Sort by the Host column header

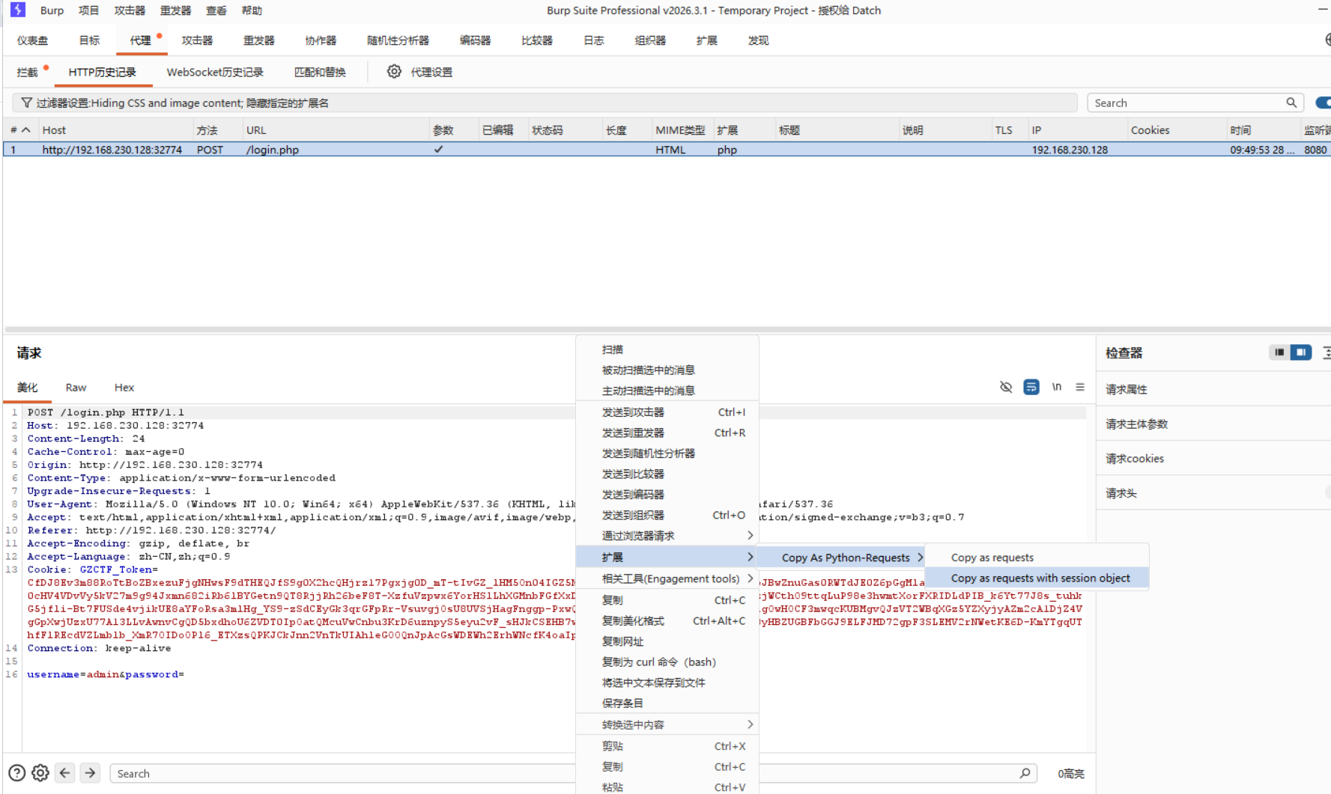click(115, 130)
